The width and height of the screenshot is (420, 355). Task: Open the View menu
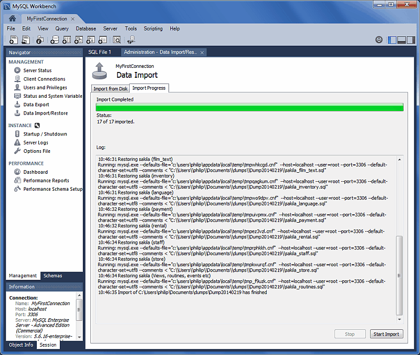point(43,28)
